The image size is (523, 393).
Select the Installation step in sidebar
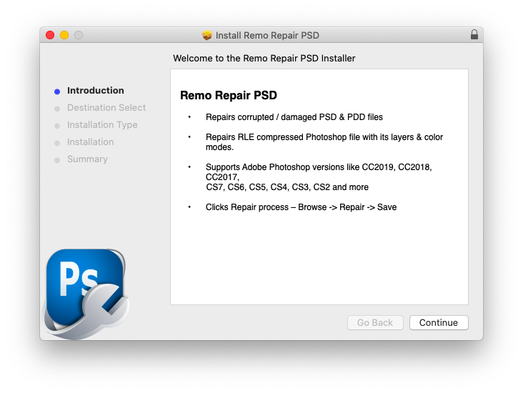click(x=91, y=141)
